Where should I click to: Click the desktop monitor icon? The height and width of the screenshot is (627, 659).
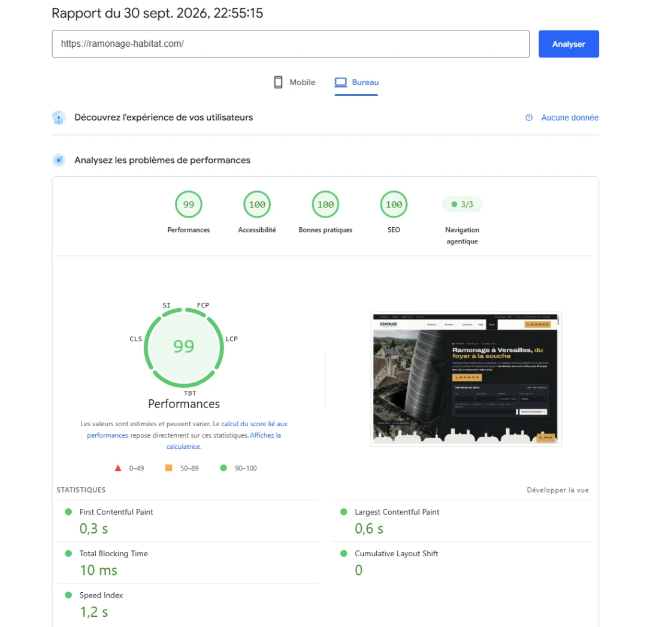click(x=340, y=83)
